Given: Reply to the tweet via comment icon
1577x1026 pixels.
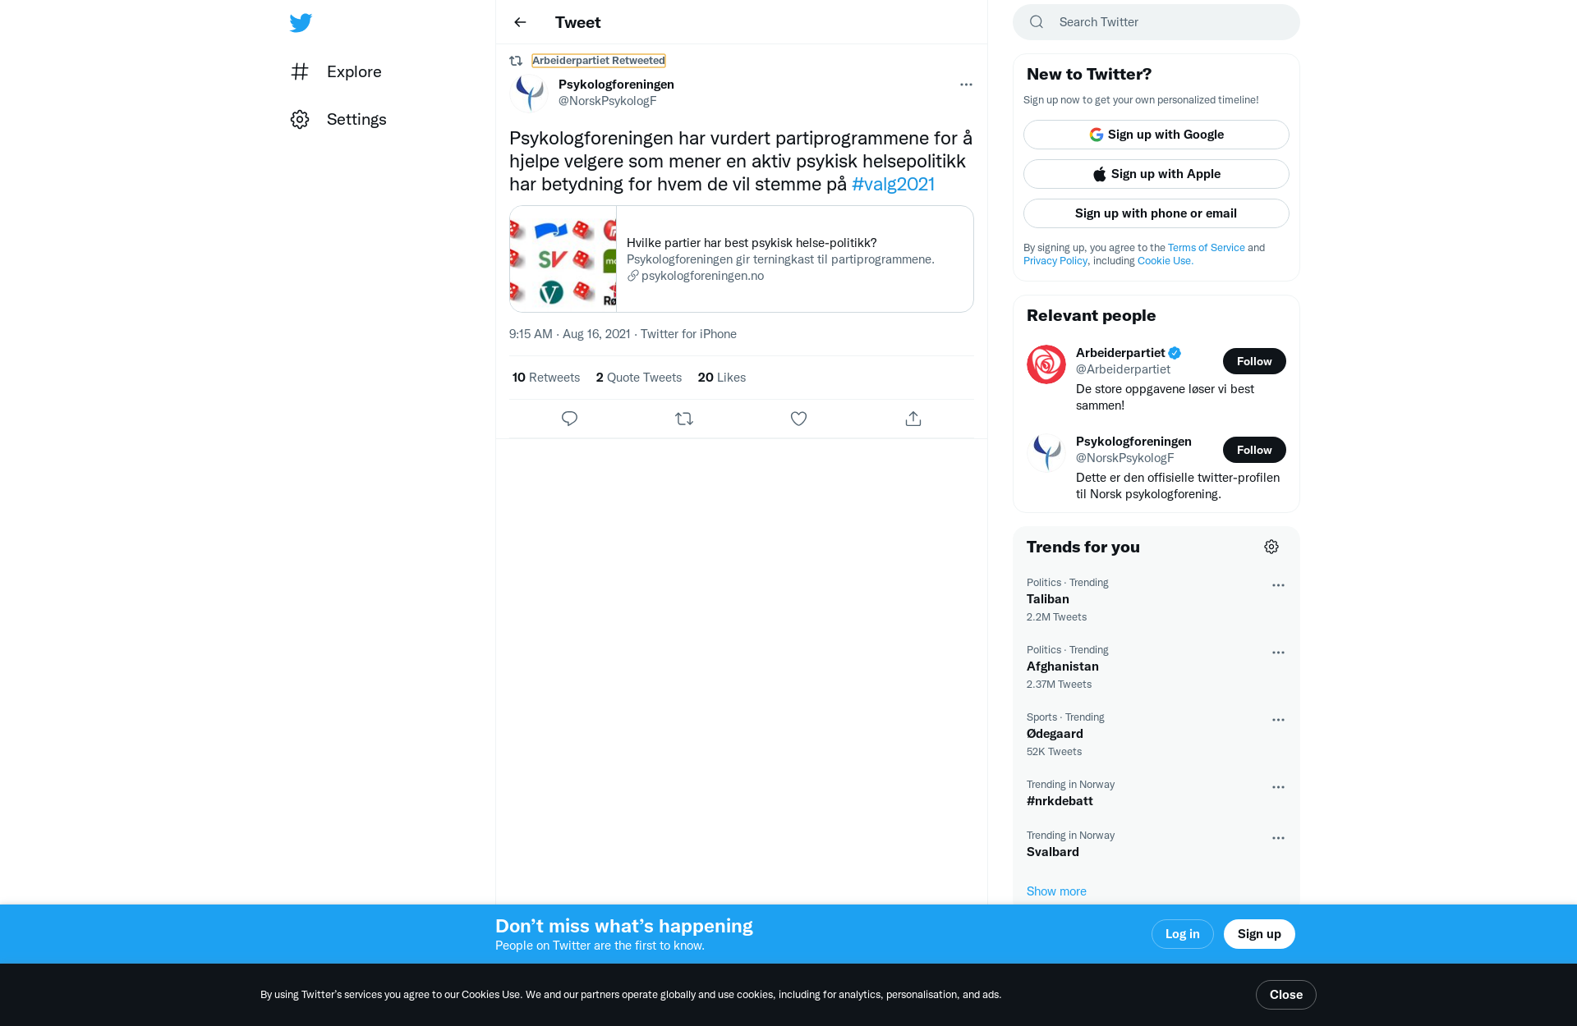Looking at the screenshot, I should click(x=569, y=419).
